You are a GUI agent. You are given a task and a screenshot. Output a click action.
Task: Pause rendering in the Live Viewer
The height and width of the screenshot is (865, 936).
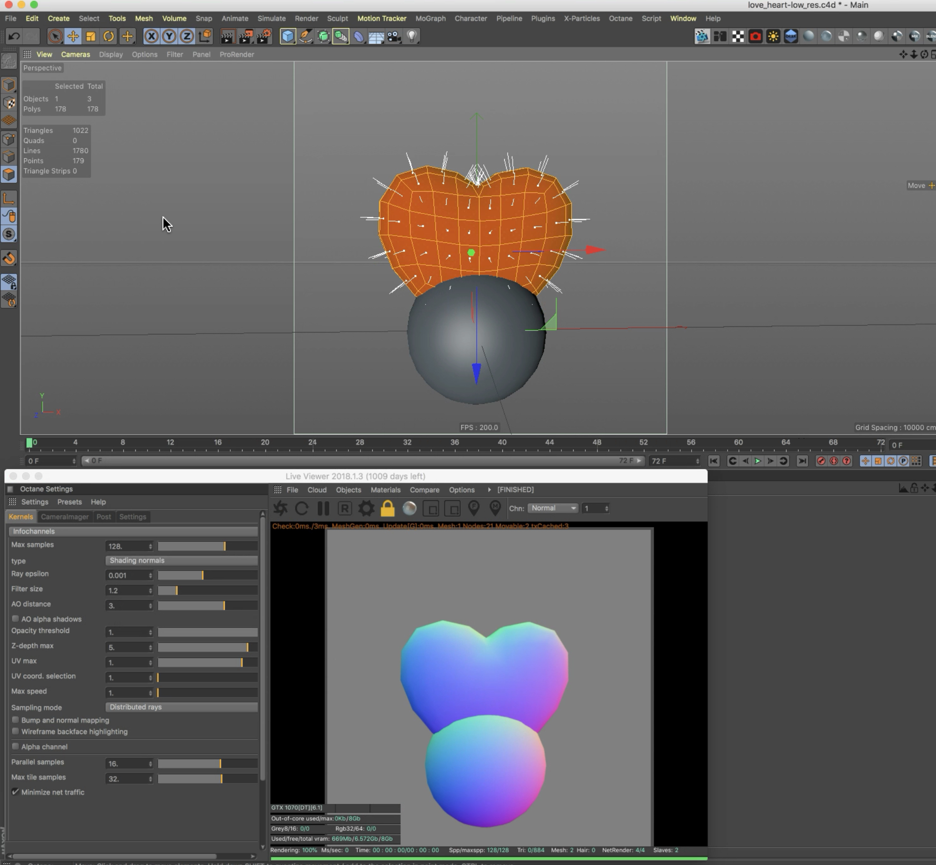323,508
